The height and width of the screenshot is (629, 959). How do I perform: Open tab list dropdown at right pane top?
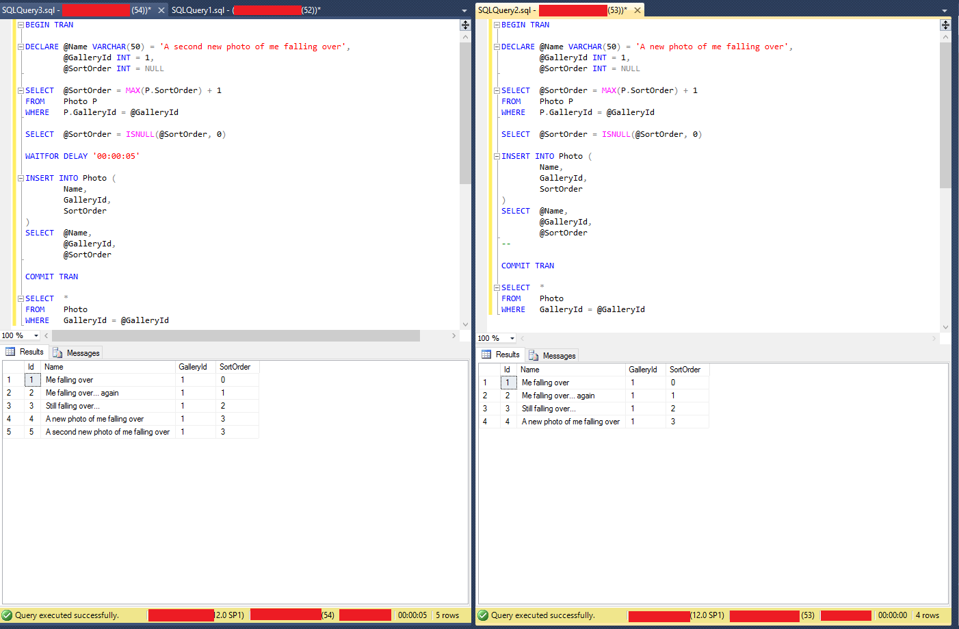point(945,11)
